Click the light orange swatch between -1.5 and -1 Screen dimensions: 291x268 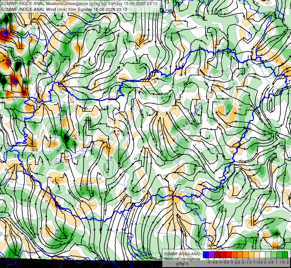tap(251, 255)
